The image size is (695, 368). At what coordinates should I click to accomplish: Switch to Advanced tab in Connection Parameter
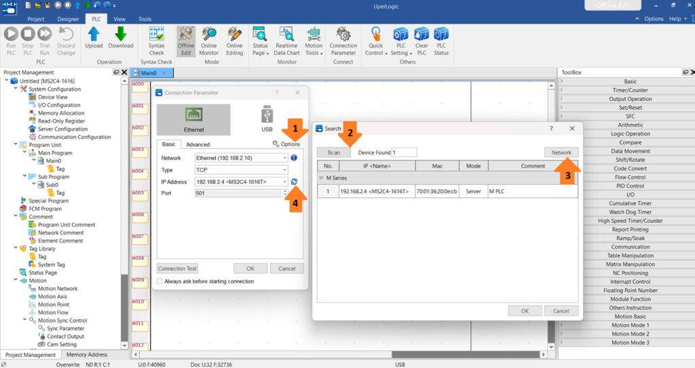[198, 144]
